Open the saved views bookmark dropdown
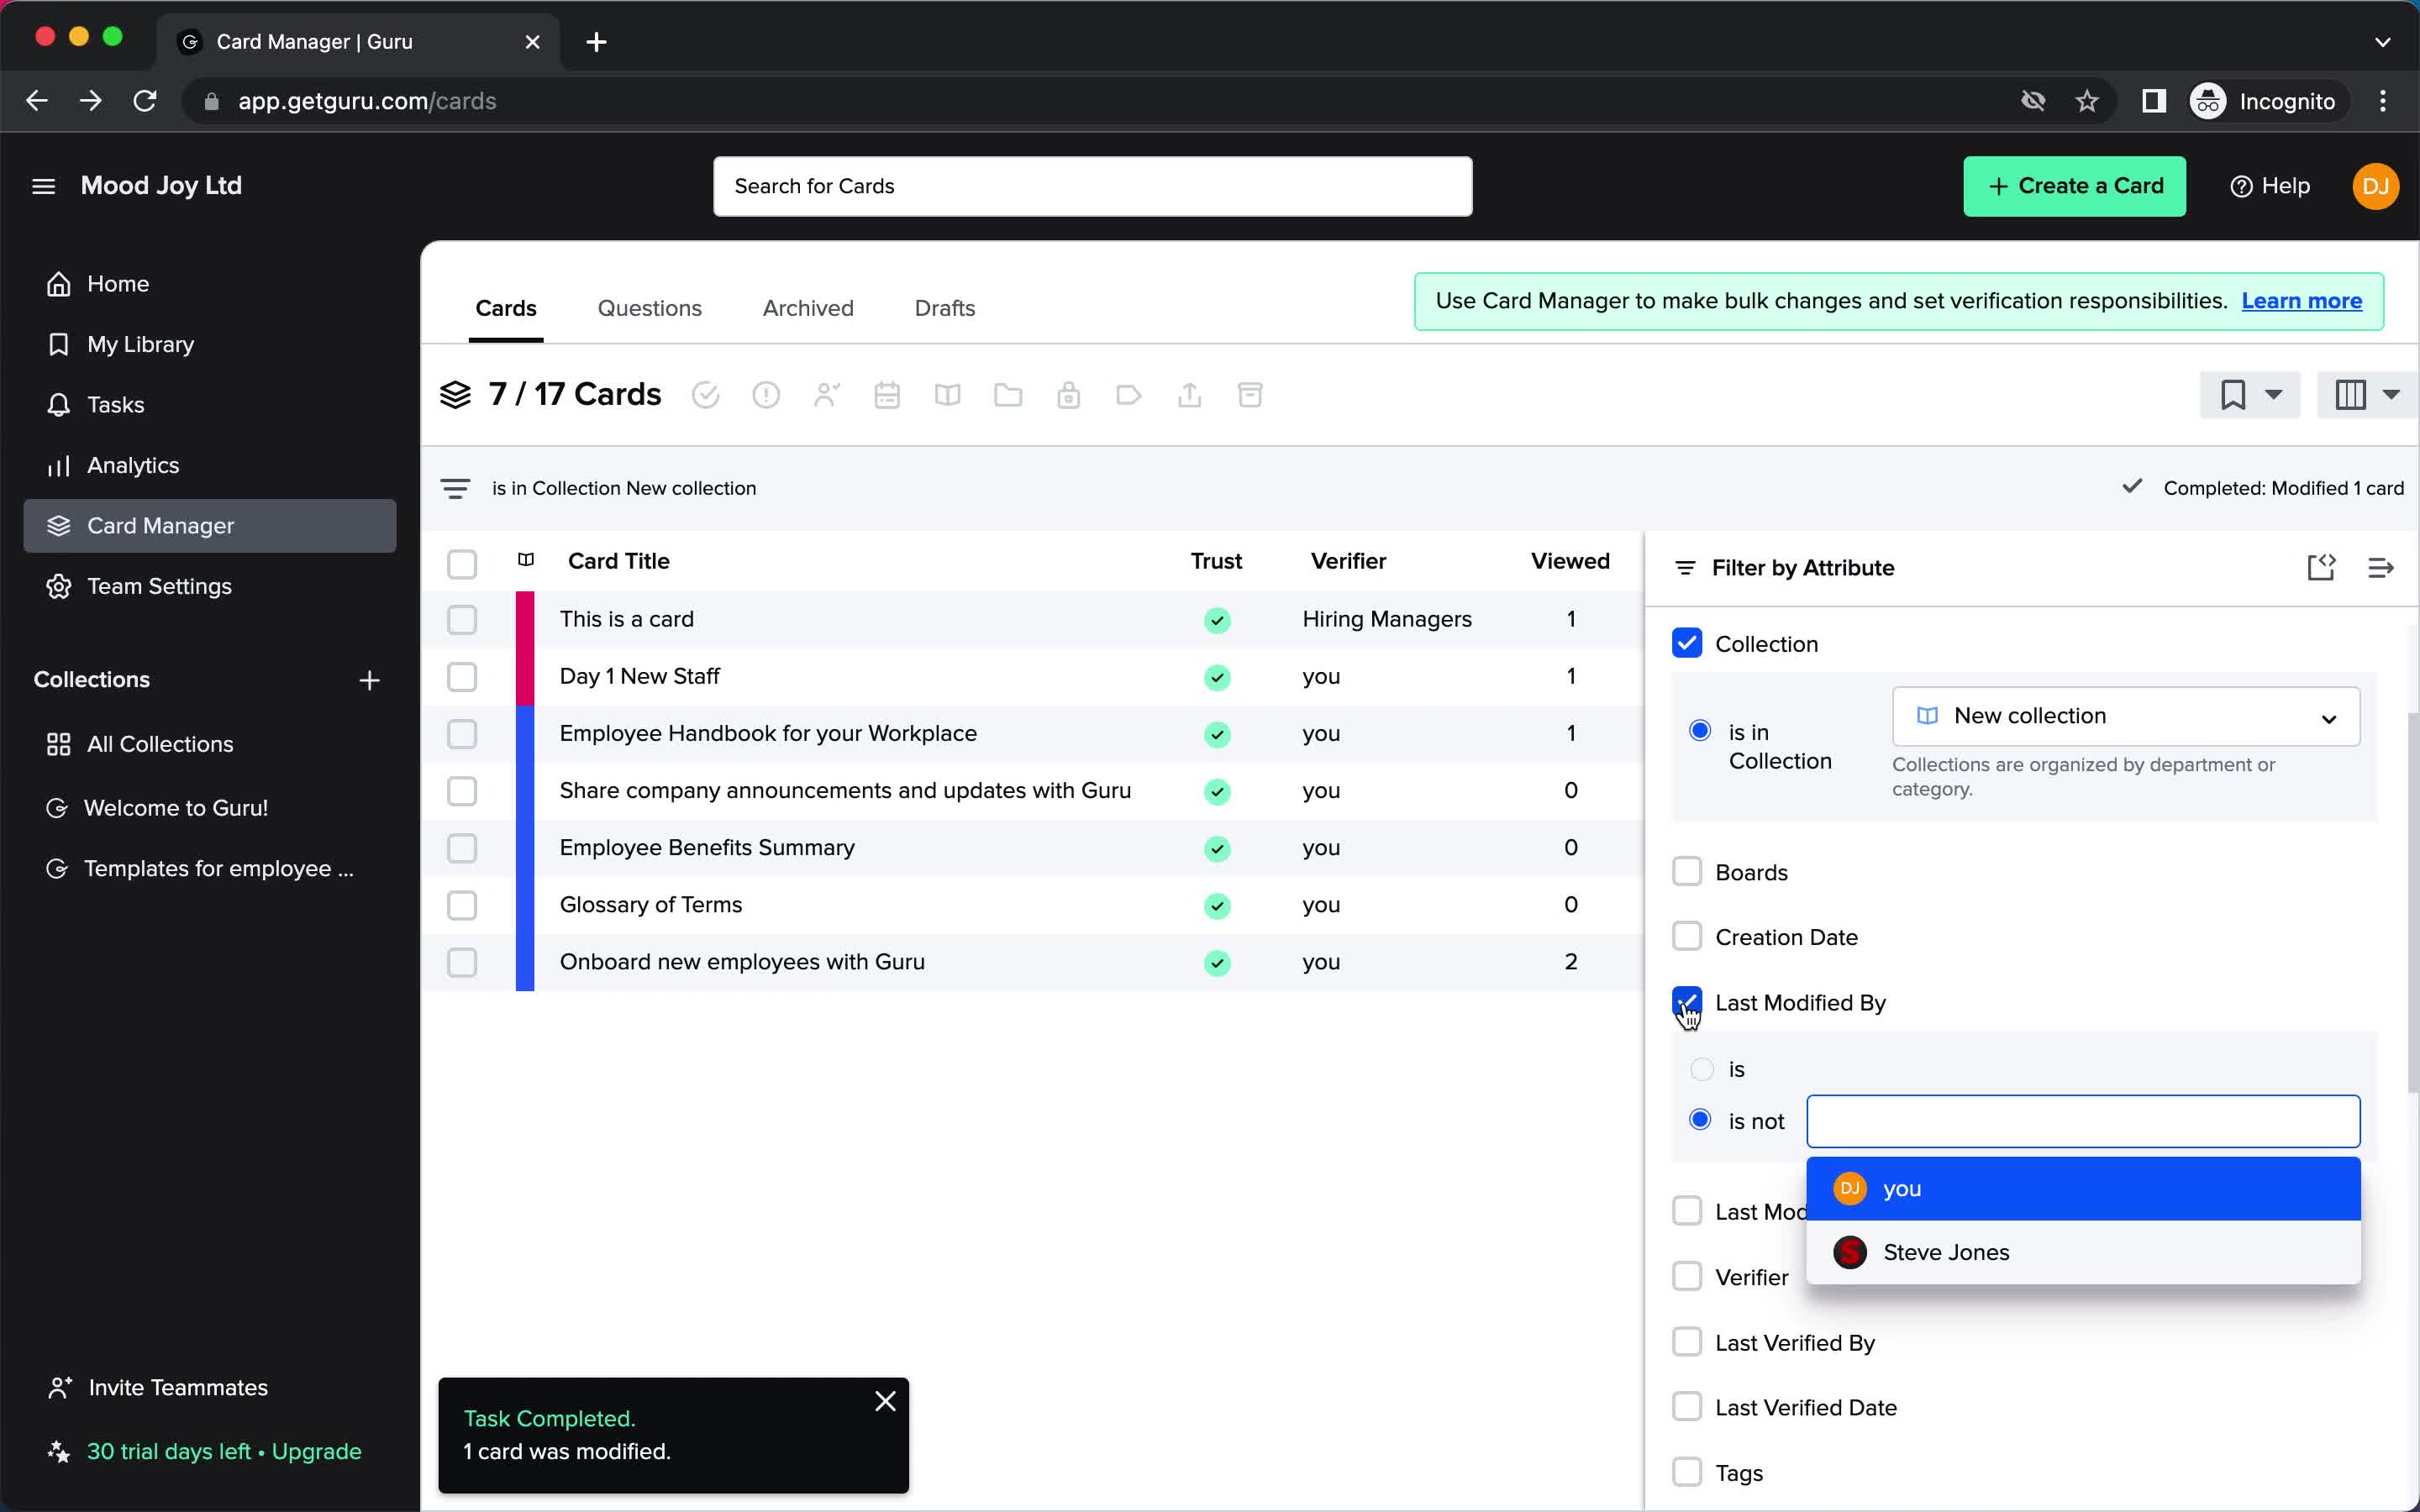This screenshot has width=2420, height=1512. 2250,395
